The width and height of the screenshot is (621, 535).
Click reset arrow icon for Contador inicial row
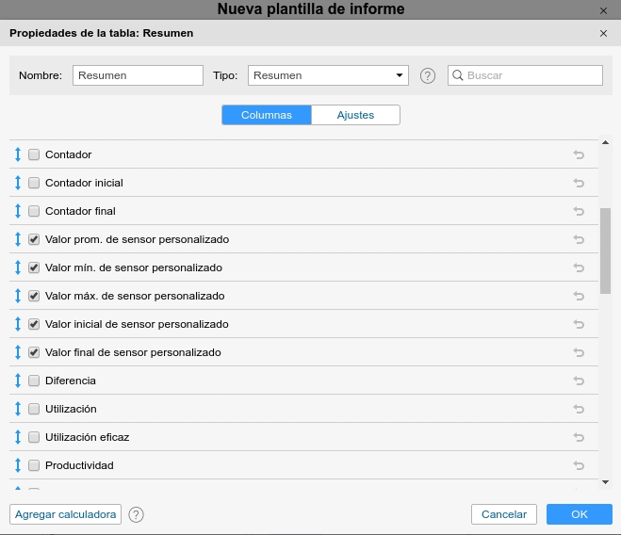pos(579,183)
